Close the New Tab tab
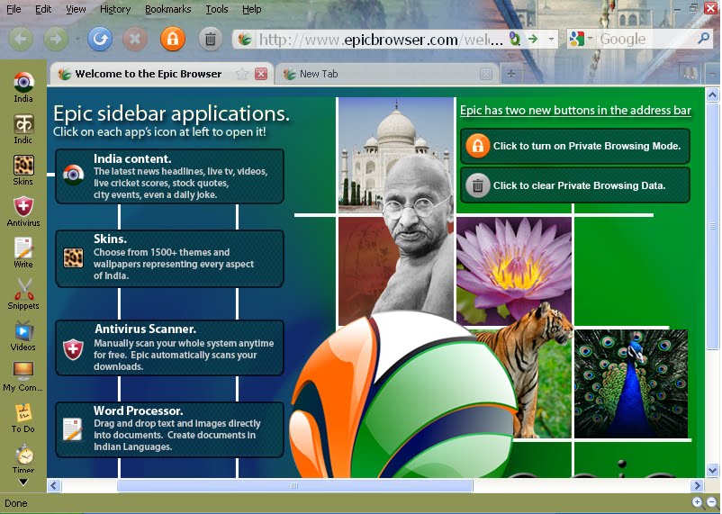Image resolution: width=722 pixels, height=514 pixels. [486, 74]
